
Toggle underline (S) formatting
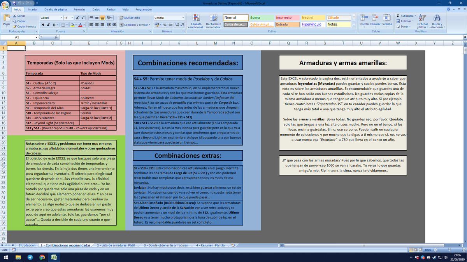53,24
